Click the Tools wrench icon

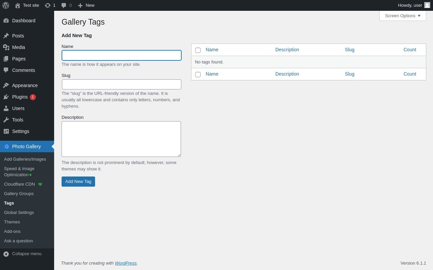coord(6,120)
